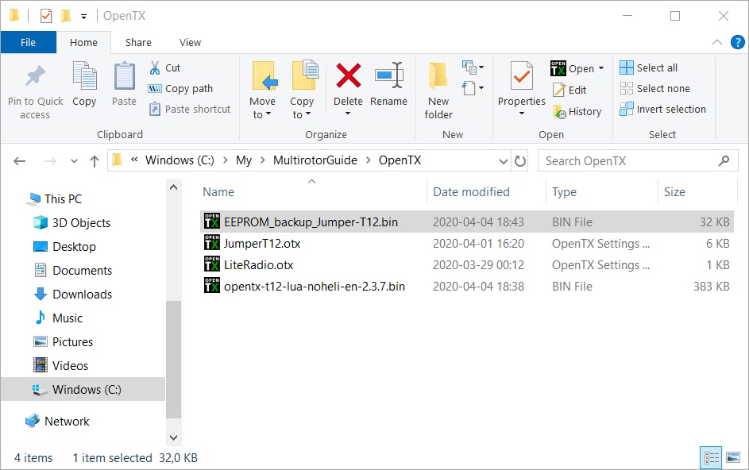Show file History

pos(577,112)
